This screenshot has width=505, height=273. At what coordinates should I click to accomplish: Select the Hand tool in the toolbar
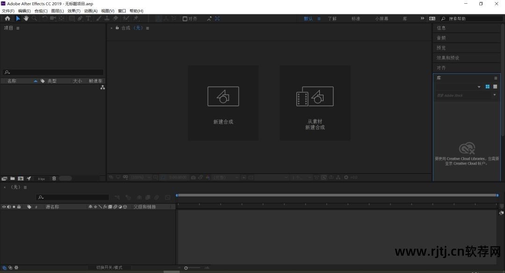coord(26,18)
